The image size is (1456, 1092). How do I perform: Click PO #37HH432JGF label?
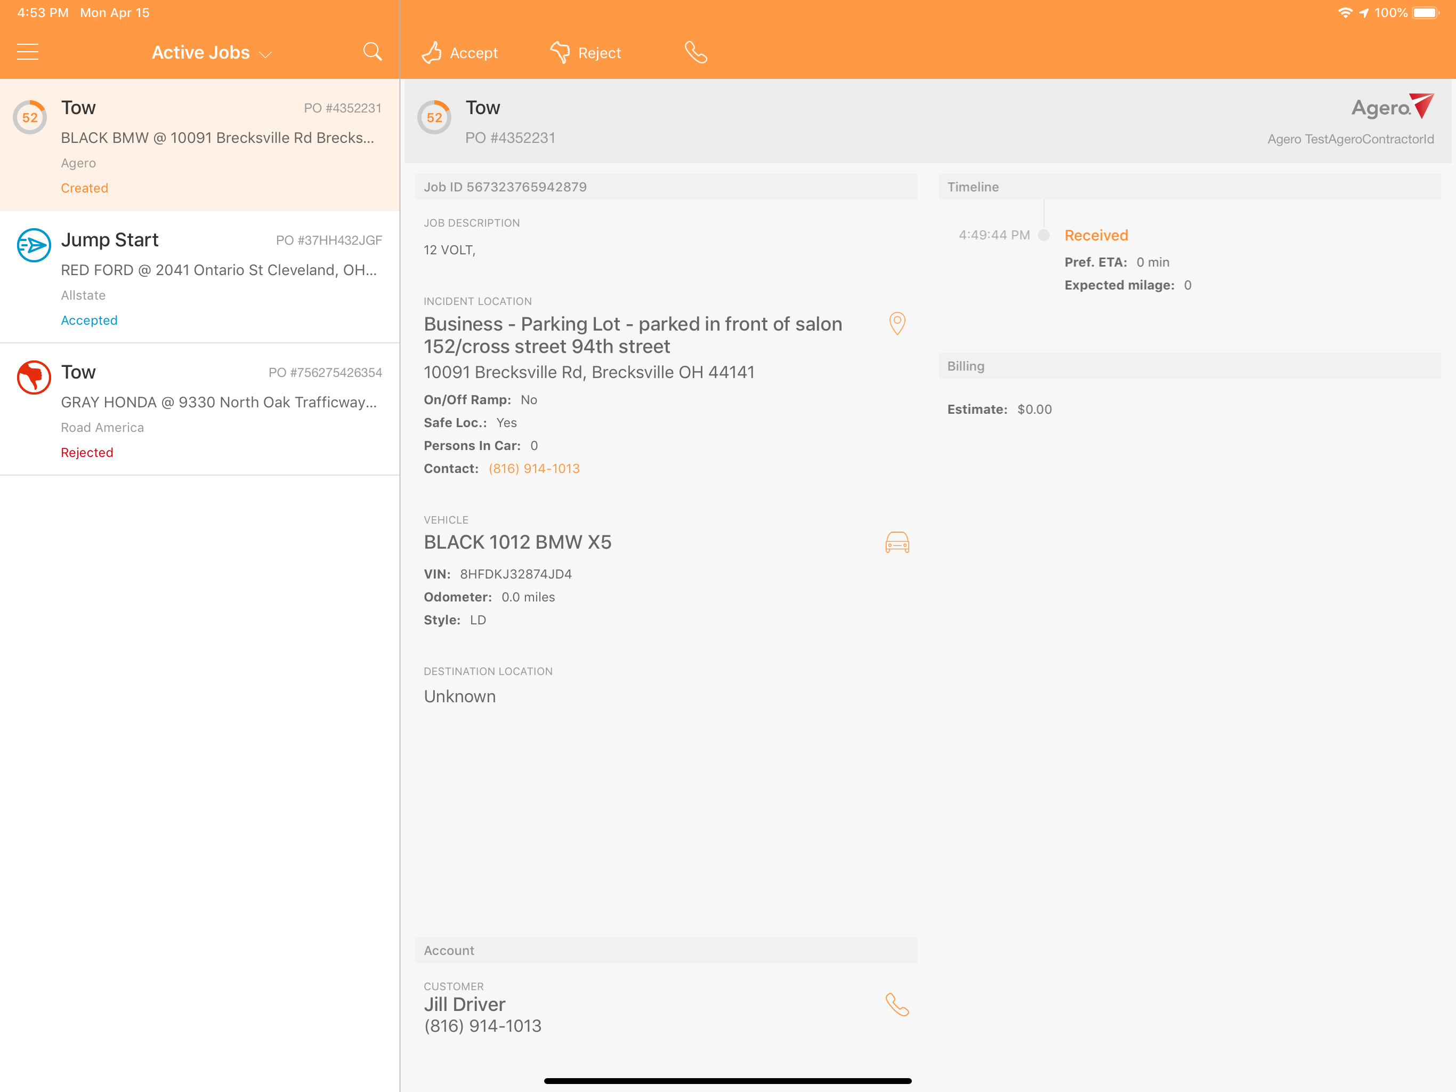pyautogui.click(x=329, y=240)
